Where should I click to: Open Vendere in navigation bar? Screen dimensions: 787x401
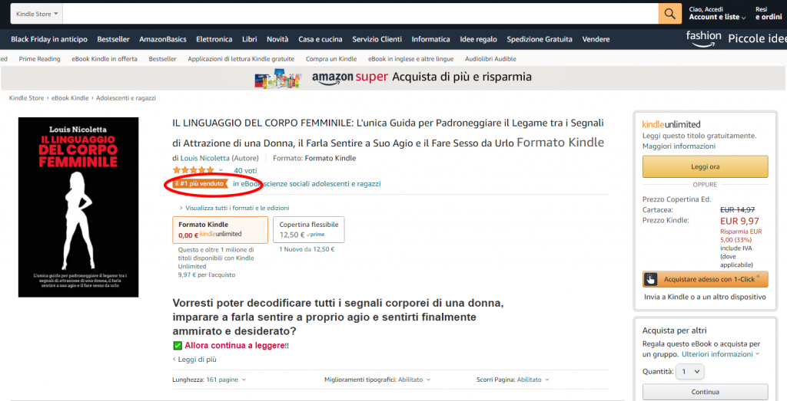pos(596,39)
